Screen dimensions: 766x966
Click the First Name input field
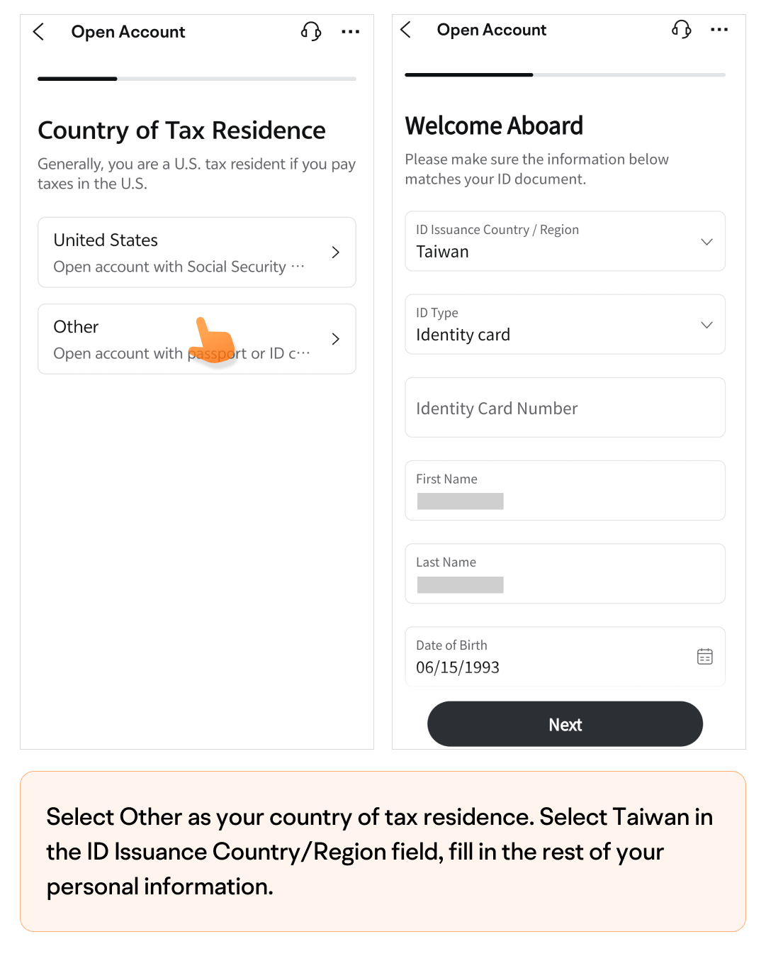pyautogui.click(x=565, y=491)
